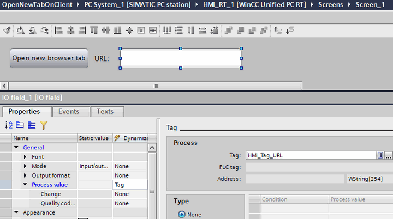The image size is (393, 219).
Task: Align objects to vertical middle
Action: [x=106, y=31]
